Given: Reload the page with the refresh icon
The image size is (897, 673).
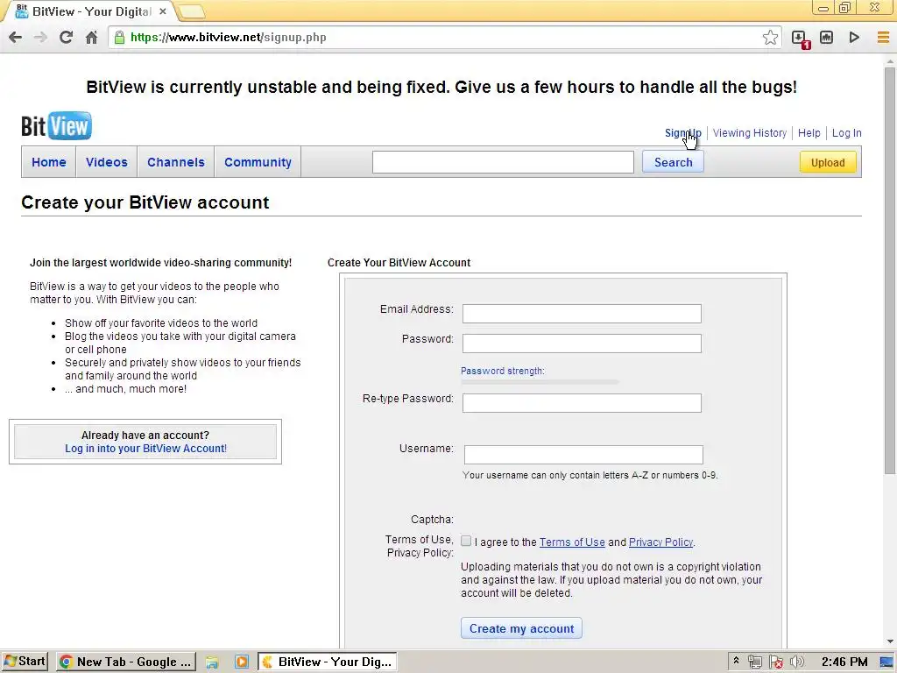Looking at the screenshot, I should point(66,37).
